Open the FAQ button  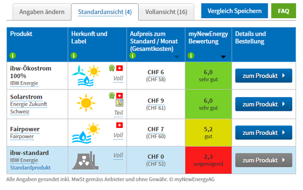pyautogui.click(x=283, y=11)
